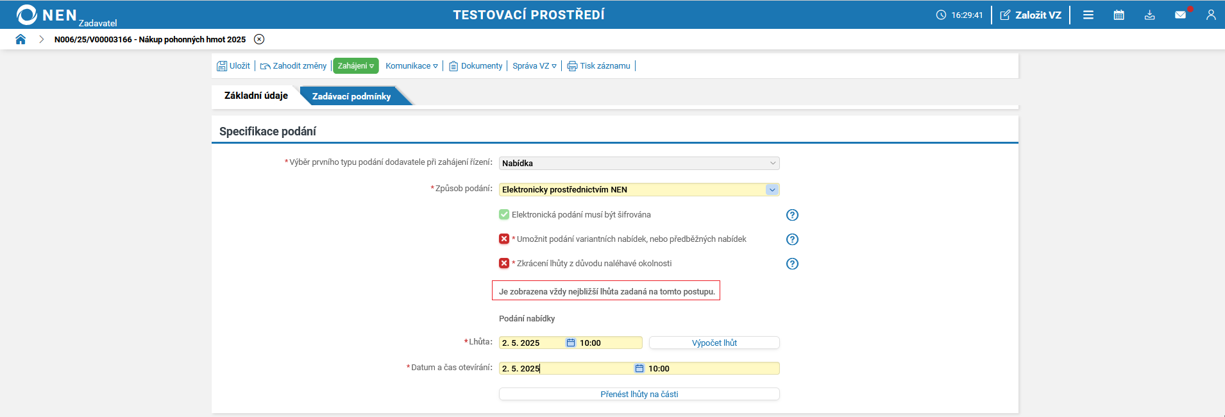The image size is (1225, 417).
Task: Toggle Elektronická podání musí být šifrována checkbox
Action: [x=504, y=214]
